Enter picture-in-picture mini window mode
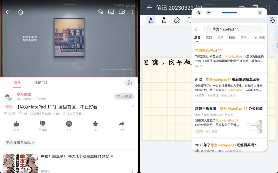The height and width of the screenshot is (173, 278). (x=111, y=12)
